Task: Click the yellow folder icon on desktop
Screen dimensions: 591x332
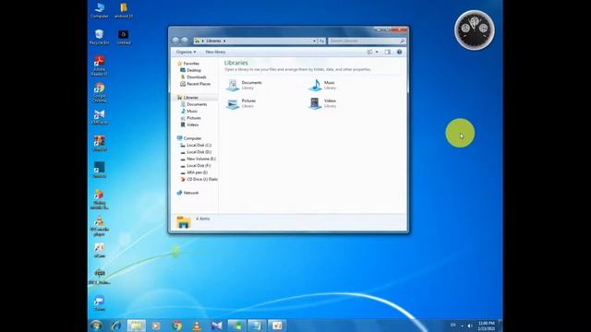Action: coord(124,10)
